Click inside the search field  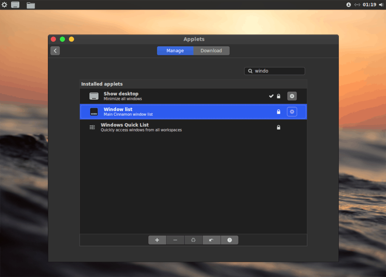pyautogui.click(x=277, y=71)
